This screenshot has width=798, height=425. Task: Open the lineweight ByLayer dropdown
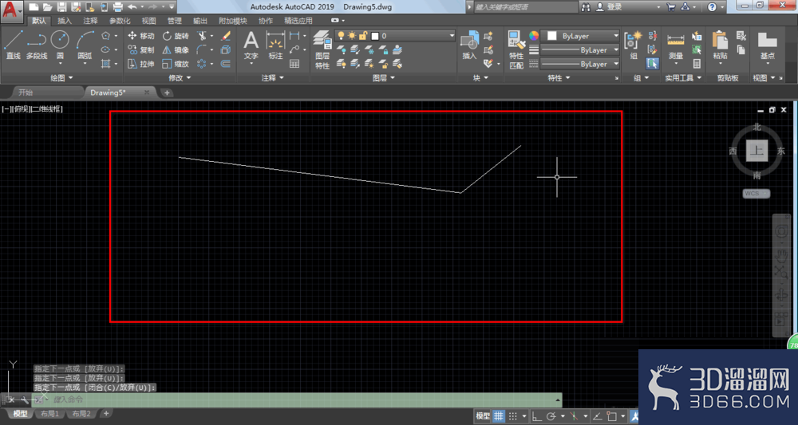(x=580, y=49)
